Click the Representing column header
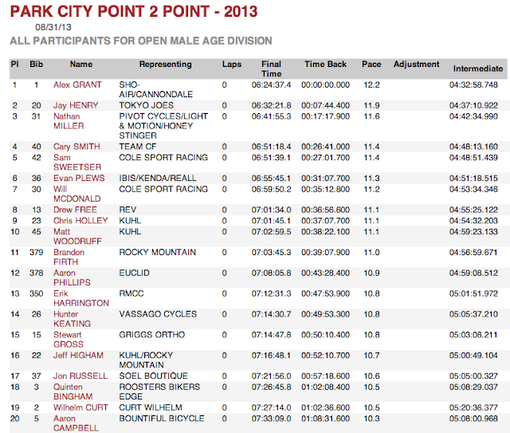The height and width of the screenshot is (433, 510). (x=166, y=65)
